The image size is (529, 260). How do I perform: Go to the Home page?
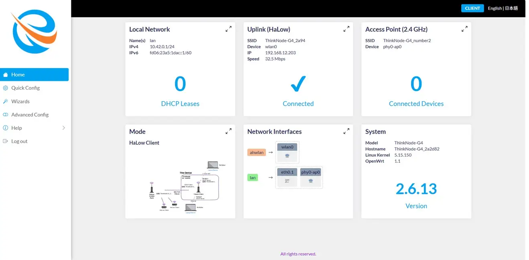[34, 75]
